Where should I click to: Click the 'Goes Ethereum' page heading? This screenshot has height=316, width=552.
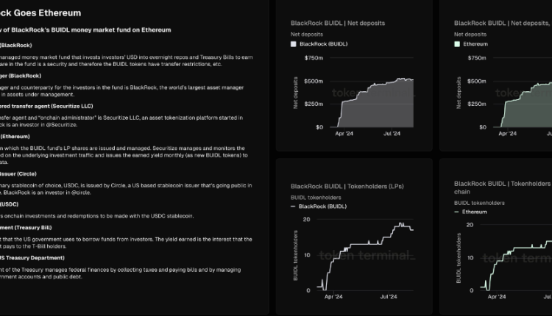pyautogui.click(x=52, y=13)
